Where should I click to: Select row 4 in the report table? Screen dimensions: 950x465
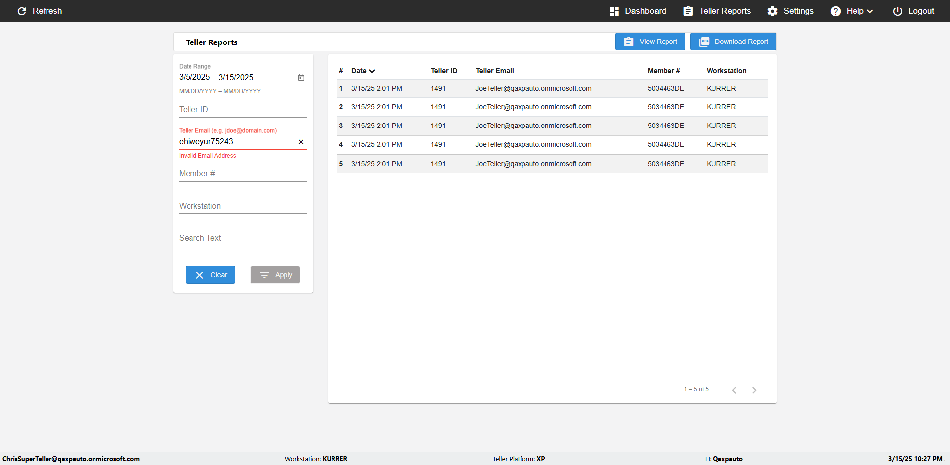coord(552,145)
